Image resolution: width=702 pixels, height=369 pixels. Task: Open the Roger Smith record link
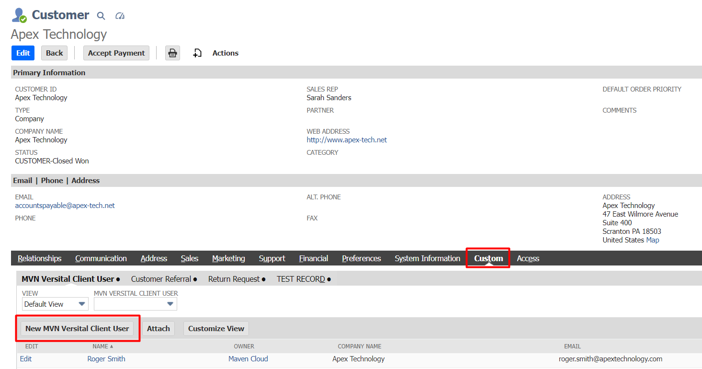click(106, 358)
